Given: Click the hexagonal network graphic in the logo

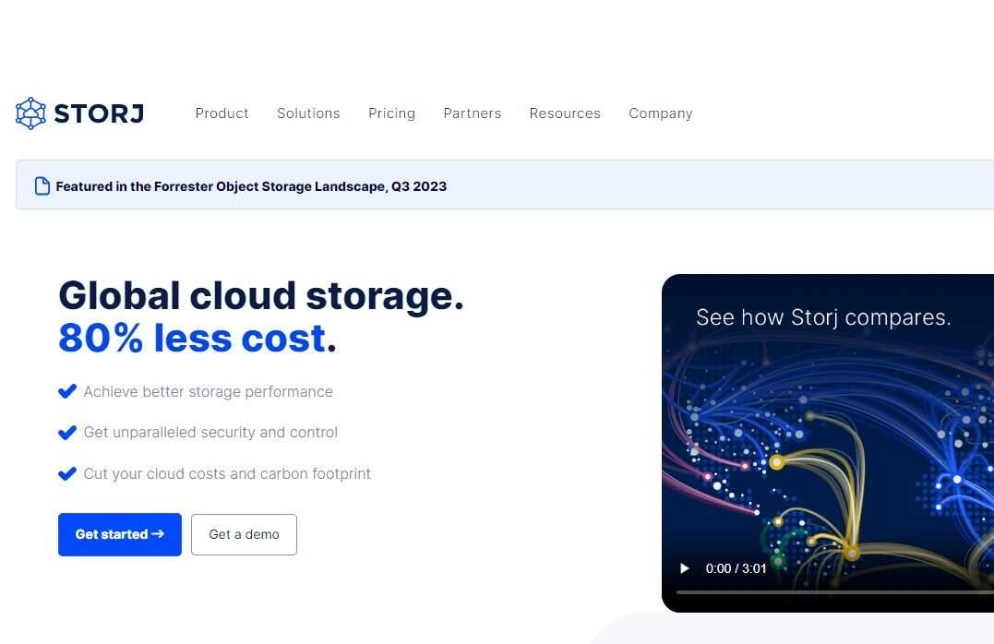Looking at the screenshot, I should pyautogui.click(x=30, y=113).
